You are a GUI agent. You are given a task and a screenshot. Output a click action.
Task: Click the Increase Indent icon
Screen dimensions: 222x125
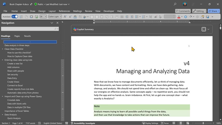pyautogui.click(x=132, y=17)
